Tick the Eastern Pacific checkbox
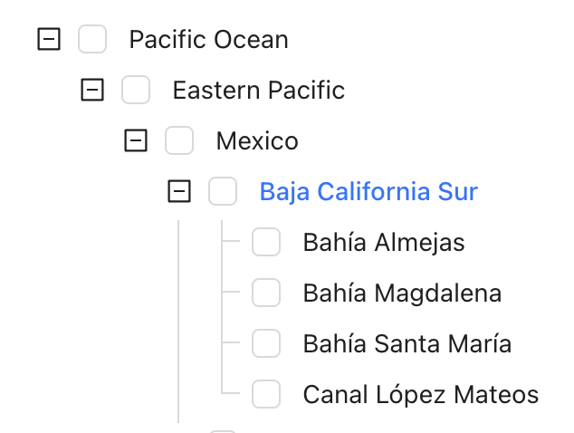The height and width of the screenshot is (433, 574). tap(136, 91)
